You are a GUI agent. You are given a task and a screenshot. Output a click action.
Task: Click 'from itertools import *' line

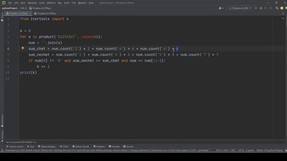tap(44, 19)
